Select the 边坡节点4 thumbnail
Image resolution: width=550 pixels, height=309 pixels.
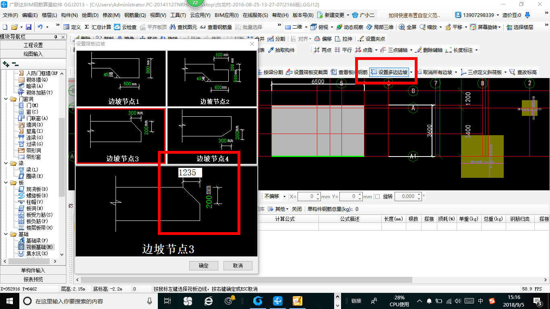[212, 136]
